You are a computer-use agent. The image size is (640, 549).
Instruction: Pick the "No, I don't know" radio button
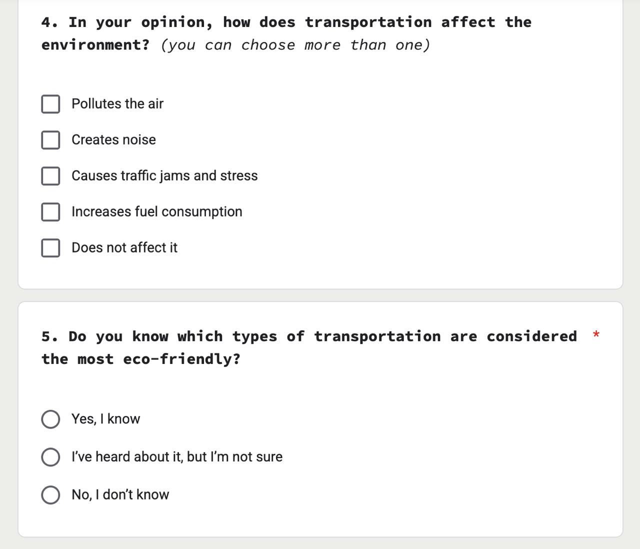coord(50,495)
